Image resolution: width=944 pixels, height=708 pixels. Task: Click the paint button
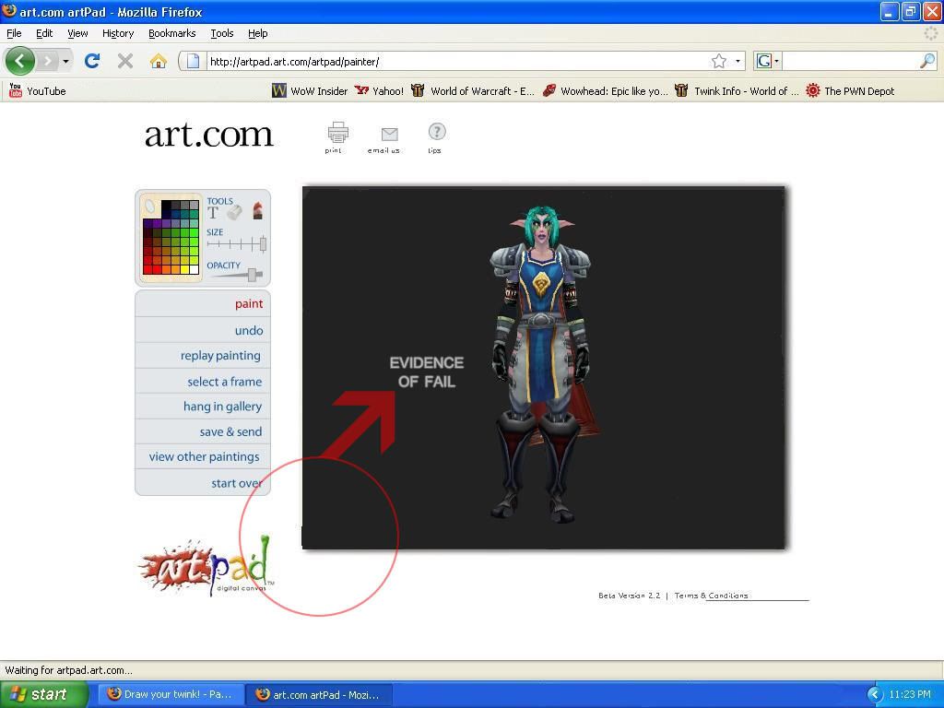pos(203,303)
